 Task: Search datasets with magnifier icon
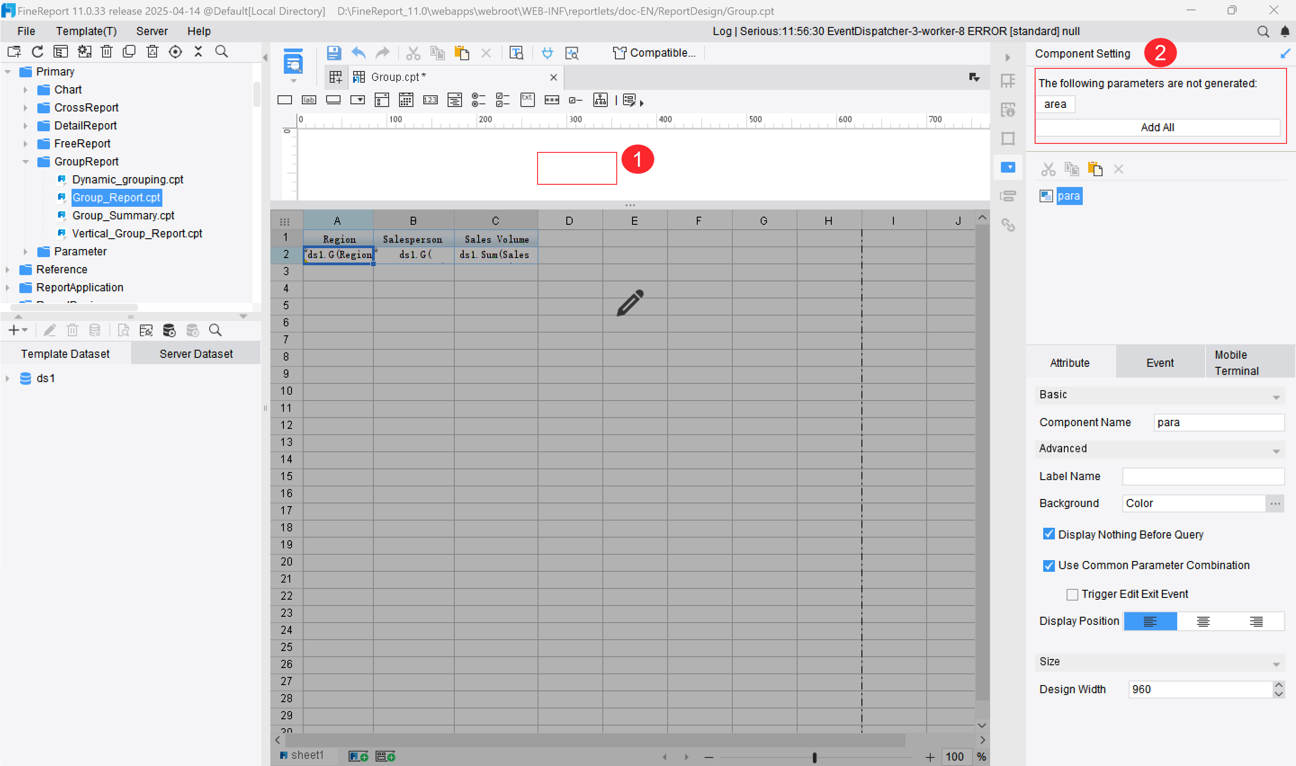tap(215, 330)
